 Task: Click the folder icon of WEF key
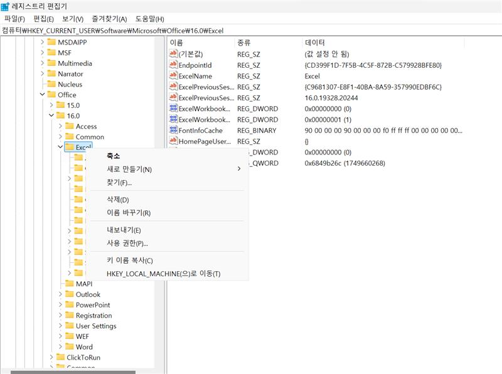point(70,336)
